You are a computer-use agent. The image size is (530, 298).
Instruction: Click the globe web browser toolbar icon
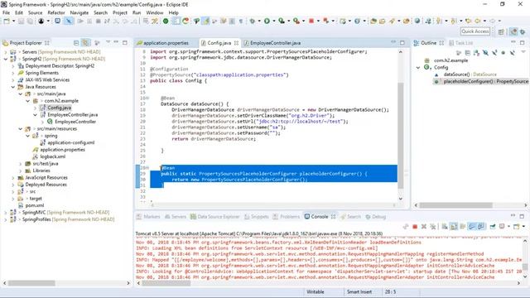tap(417, 21)
